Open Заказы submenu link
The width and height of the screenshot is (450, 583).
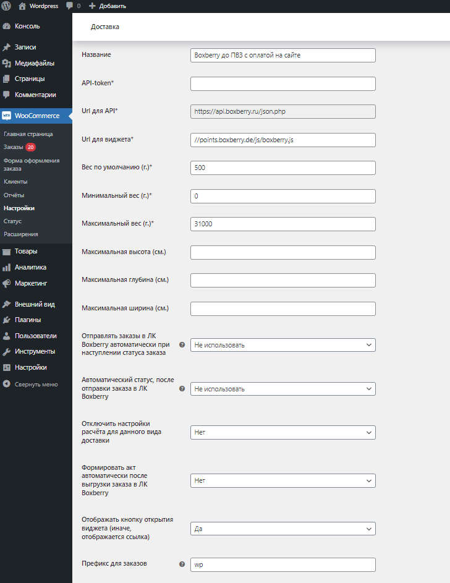[14, 147]
